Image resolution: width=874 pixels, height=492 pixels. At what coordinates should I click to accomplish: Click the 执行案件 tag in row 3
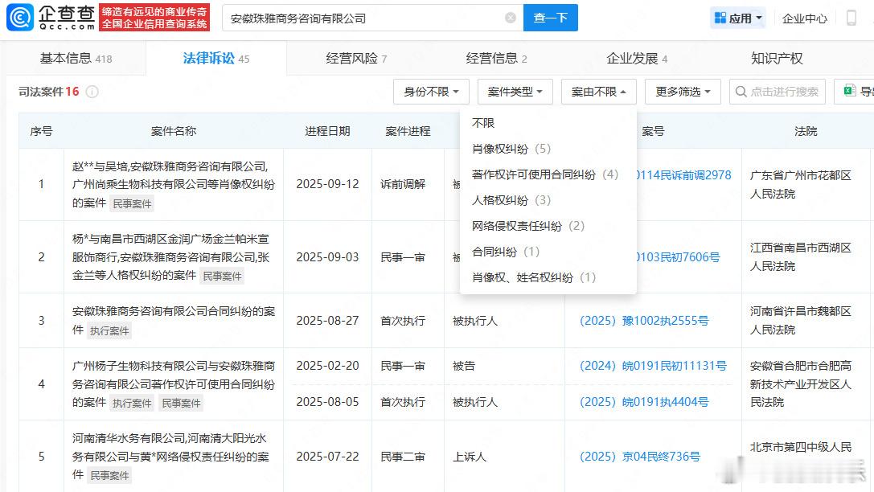(109, 330)
